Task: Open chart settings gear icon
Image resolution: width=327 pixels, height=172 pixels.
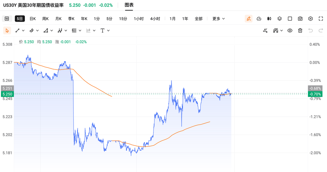Action: (310, 19)
